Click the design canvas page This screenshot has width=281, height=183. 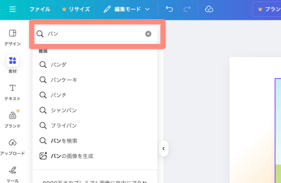pos(255,120)
